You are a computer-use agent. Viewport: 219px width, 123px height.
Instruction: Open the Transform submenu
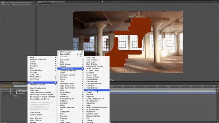[42, 66]
